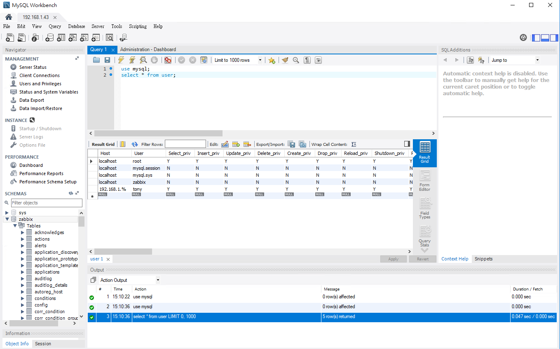Image resolution: width=560 pixels, height=349 pixels.
Task: Create a new schema icon
Action: click(x=49, y=37)
